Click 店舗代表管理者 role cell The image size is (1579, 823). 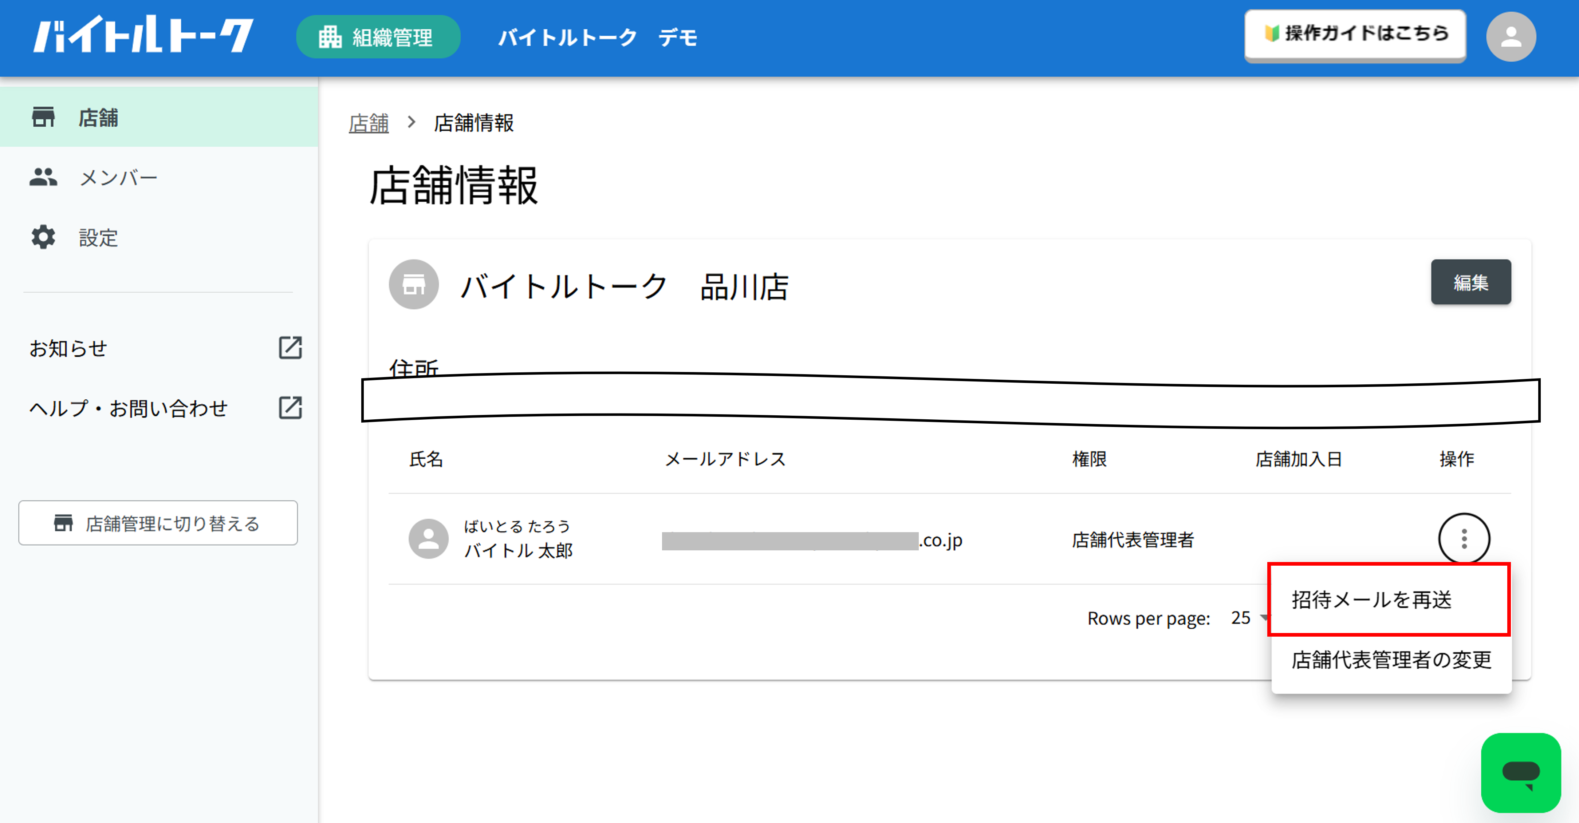(x=1132, y=540)
